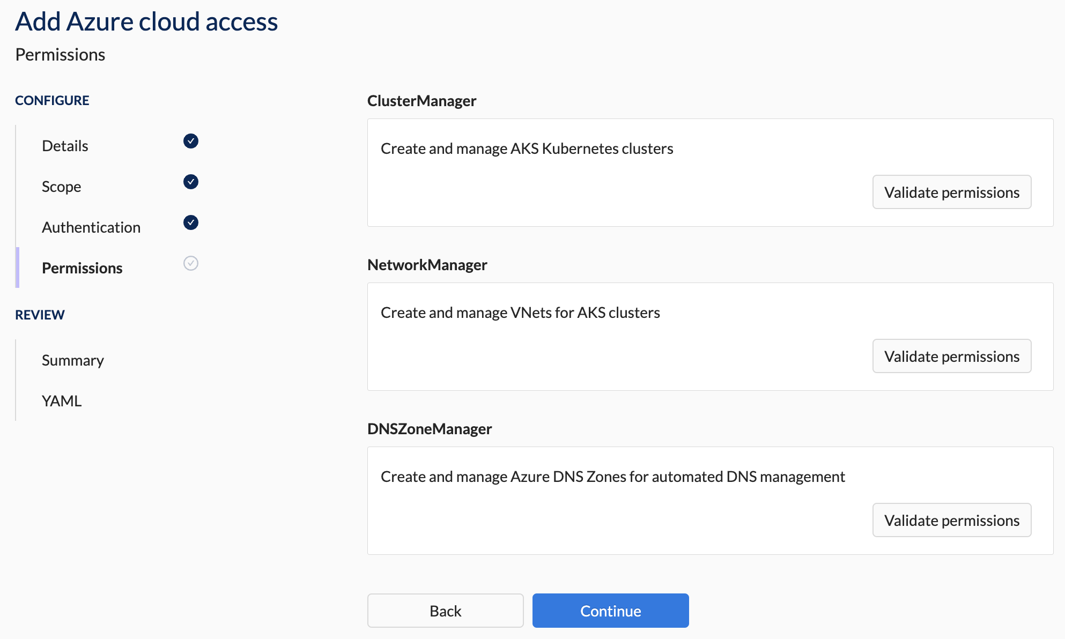This screenshot has width=1065, height=639.
Task: Click the Details step completed checkmark icon
Action: [x=191, y=141]
